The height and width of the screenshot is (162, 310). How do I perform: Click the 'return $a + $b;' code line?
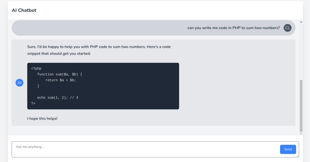pos(60,80)
